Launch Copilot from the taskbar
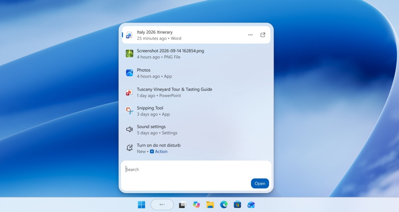Viewport: 399px width, 212px height. 197,205
